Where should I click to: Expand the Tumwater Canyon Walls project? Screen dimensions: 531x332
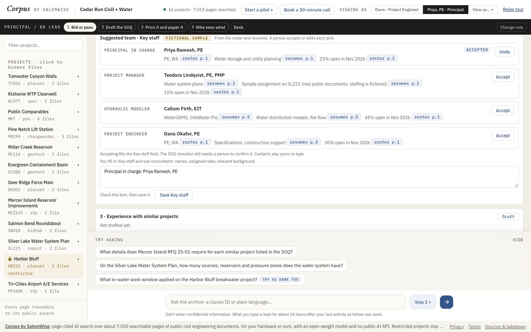(78, 76)
